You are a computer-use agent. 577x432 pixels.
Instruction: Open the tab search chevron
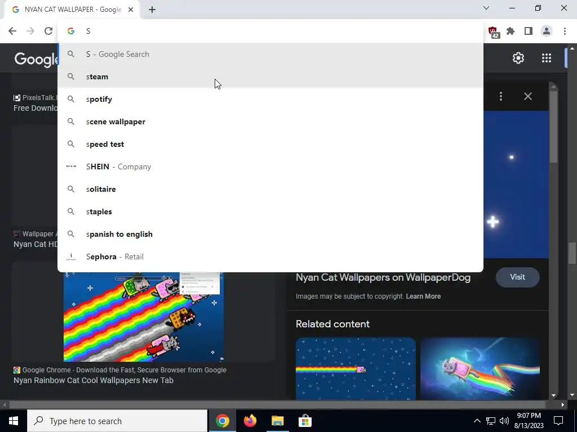[x=486, y=8]
